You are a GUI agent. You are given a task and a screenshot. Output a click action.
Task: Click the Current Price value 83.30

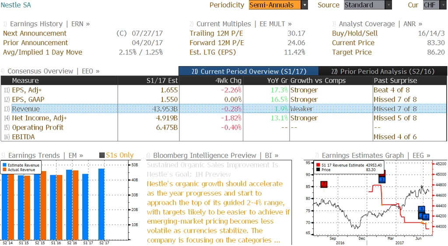click(436, 43)
